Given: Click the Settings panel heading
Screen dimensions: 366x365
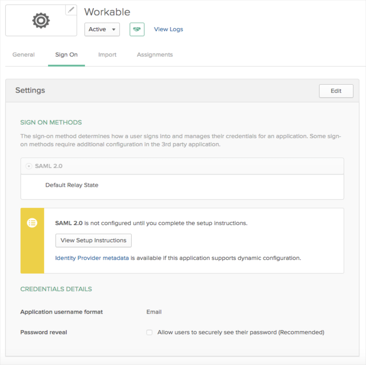Looking at the screenshot, I should click(30, 90).
